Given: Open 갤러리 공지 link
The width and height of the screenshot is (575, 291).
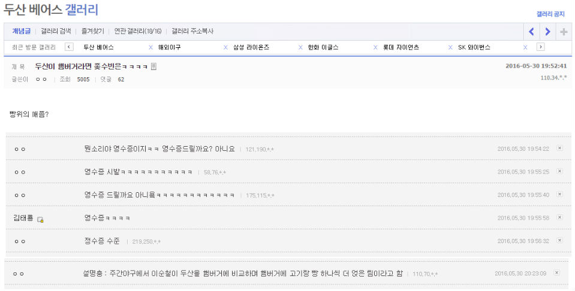Looking at the screenshot, I should pos(550,14).
